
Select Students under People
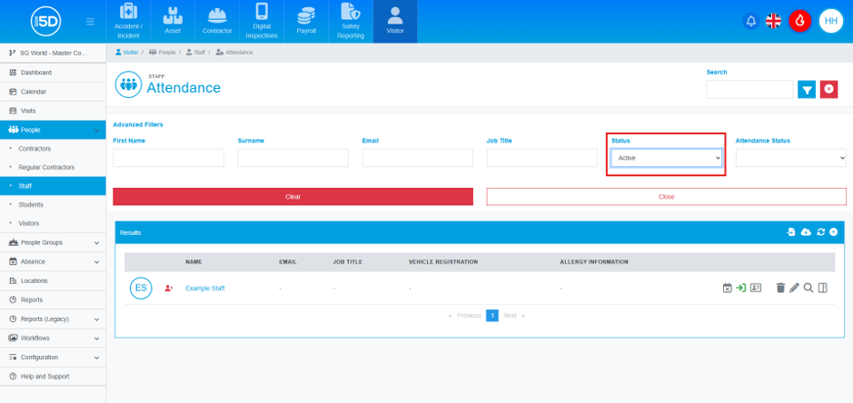tap(53, 204)
